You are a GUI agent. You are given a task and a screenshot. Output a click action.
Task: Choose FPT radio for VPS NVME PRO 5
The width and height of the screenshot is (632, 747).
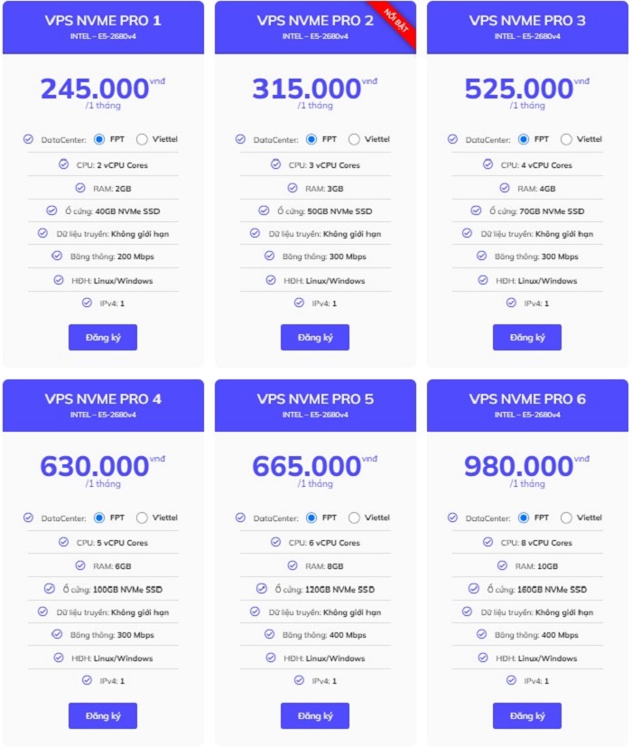click(x=311, y=518)
